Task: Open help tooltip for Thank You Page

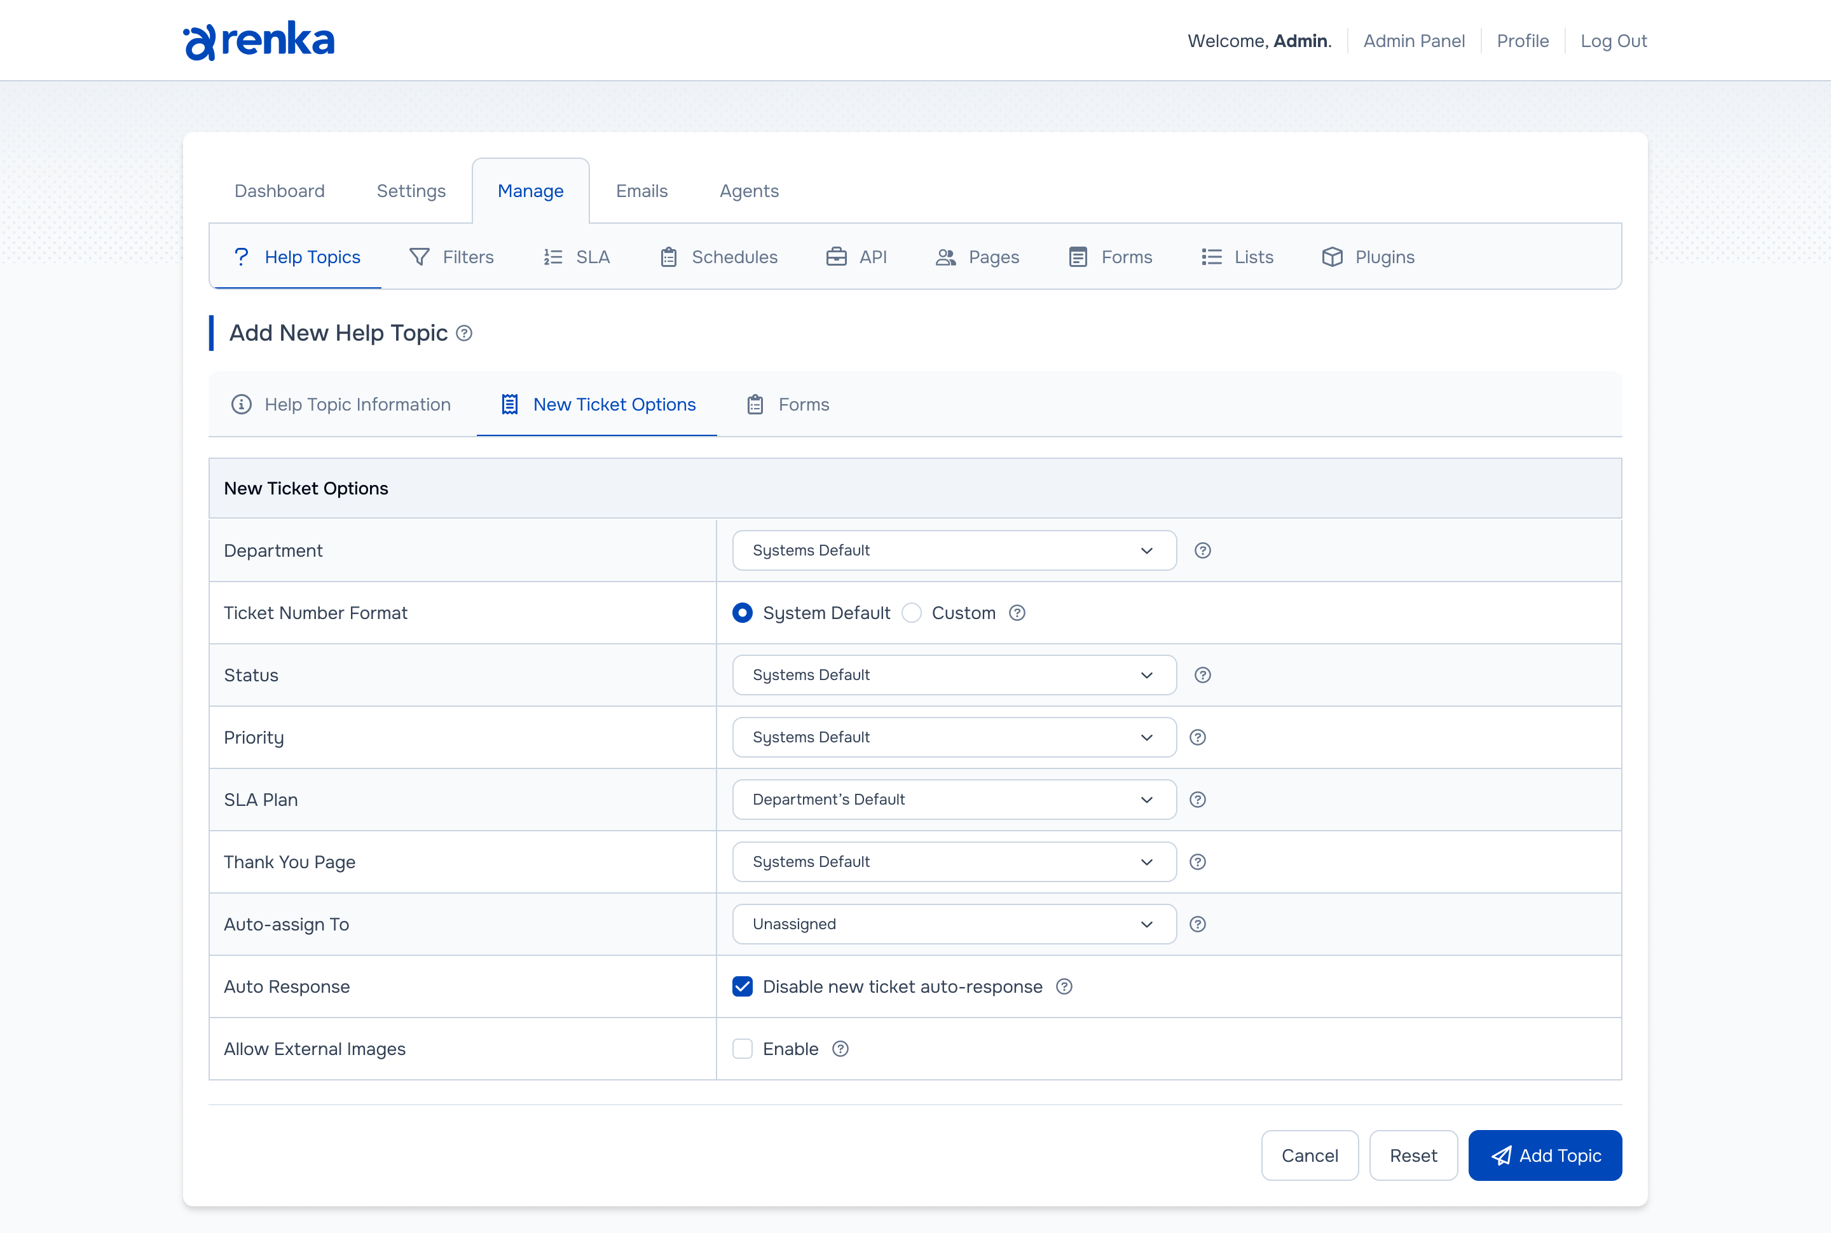Action: pyautogui.click(x=1197, y=862)
